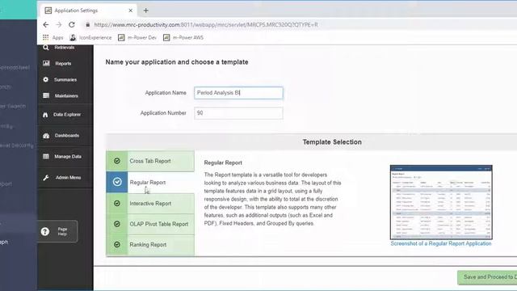The width and height of the screenshot is (517, 291).
Task: Click the browser back arrow
Action: click(x=46, y=25)
